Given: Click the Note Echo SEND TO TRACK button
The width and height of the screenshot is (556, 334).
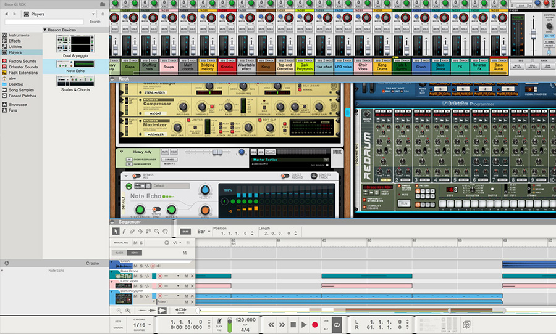Looking at the screenshot, I should (314, 176).
